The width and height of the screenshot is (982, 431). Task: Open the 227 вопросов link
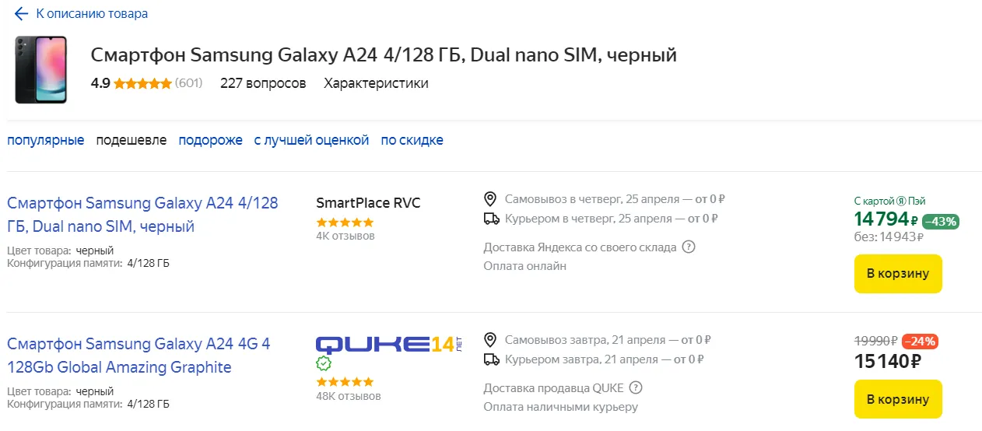(263, 83)
